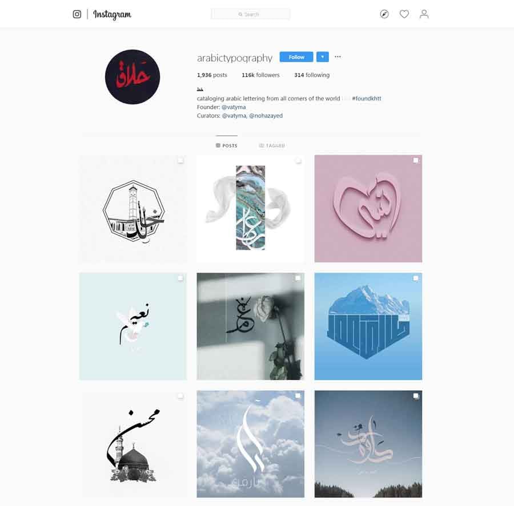Open the arabictypography profile picture
Viewport: 514px width, 506px height.
(x=132, y=77)
